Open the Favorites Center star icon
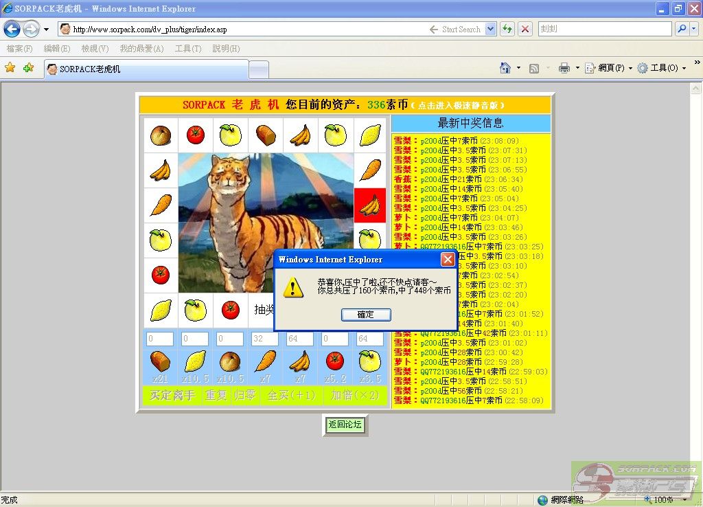The width and height of the screenshot is (703, 507). click(x=10, y=68)
